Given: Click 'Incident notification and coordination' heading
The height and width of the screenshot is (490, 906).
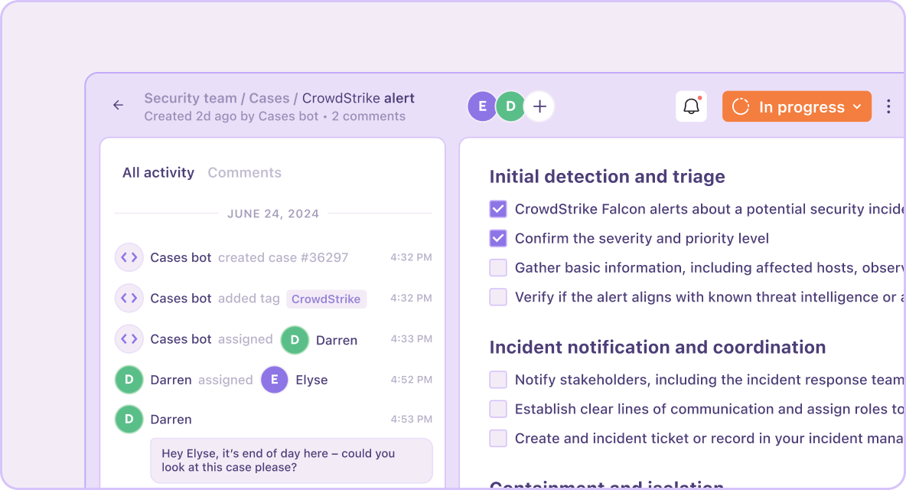Looking at the screenshot, I should 657,348.
